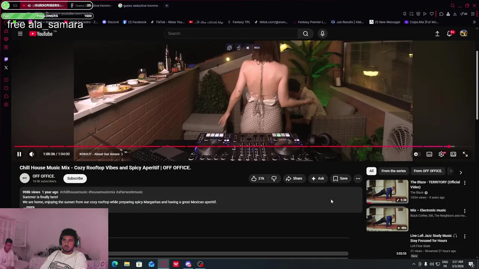Save the video to a playlist
Screen dimensions: 479x269
coord(340,178)
